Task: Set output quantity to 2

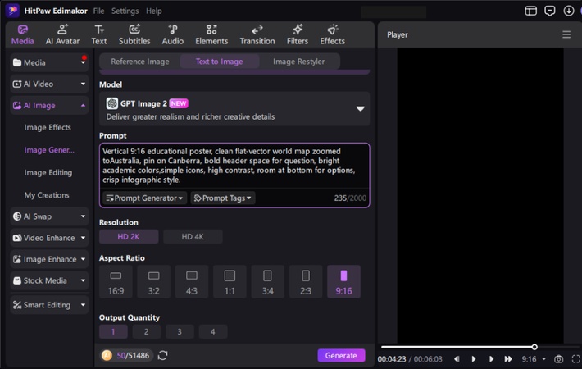Action: point(146,331)
